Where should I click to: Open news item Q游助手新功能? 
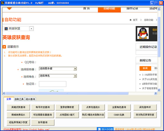150,84
